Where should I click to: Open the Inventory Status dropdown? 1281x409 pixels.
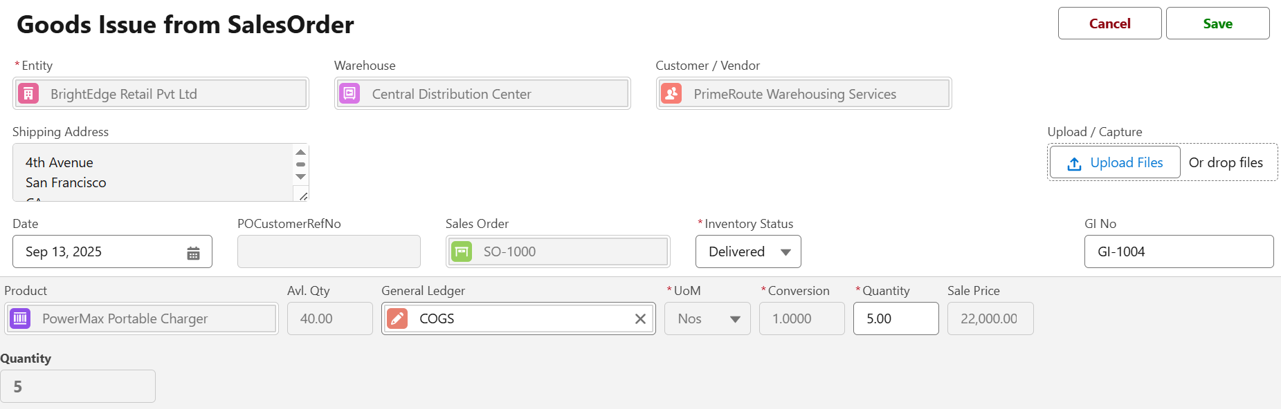[748, 251]
